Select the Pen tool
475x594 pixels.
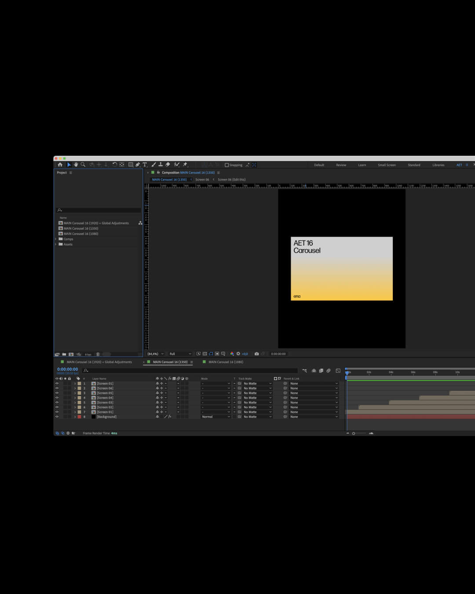(x=138, y=165)
